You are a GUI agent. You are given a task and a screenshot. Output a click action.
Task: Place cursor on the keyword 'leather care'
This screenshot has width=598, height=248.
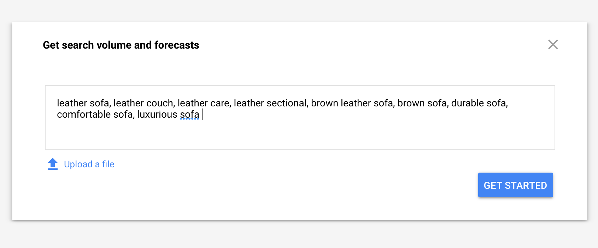tap(203, 103)
